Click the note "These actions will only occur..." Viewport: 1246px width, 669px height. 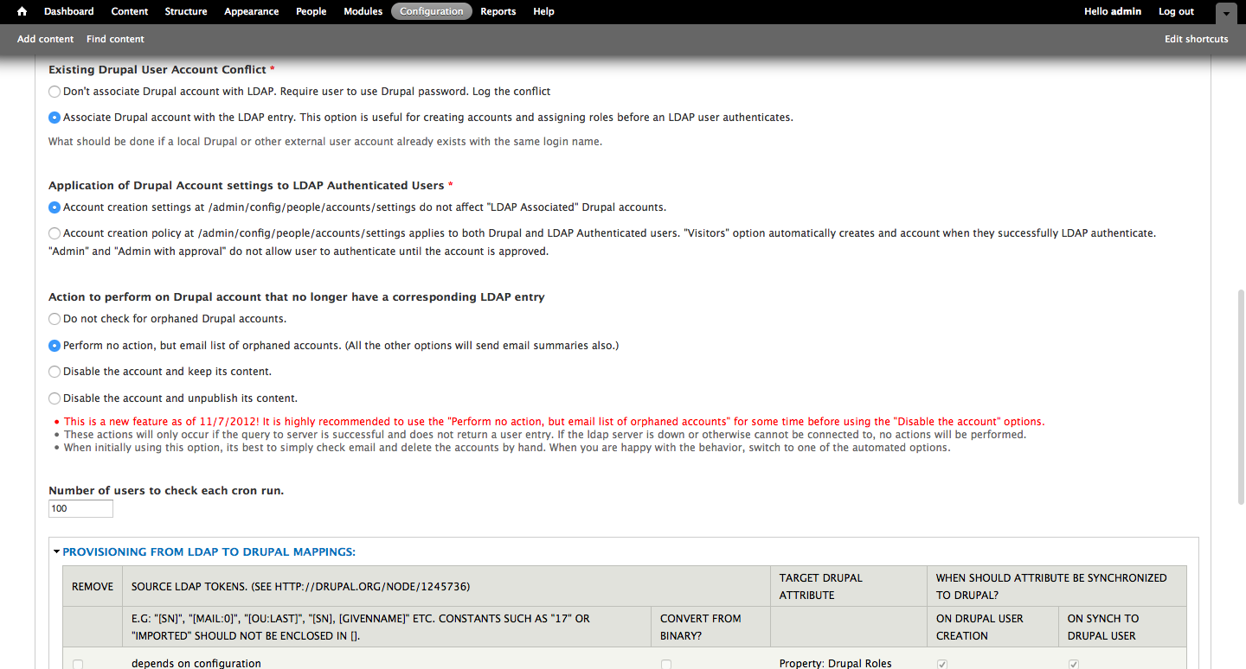[545, 435]
